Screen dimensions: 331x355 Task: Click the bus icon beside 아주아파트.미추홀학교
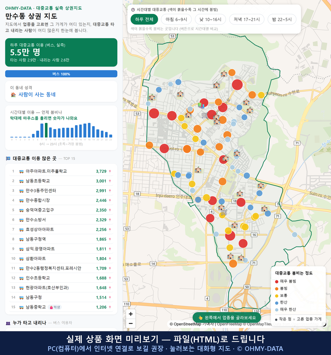[x=21, y=171]
